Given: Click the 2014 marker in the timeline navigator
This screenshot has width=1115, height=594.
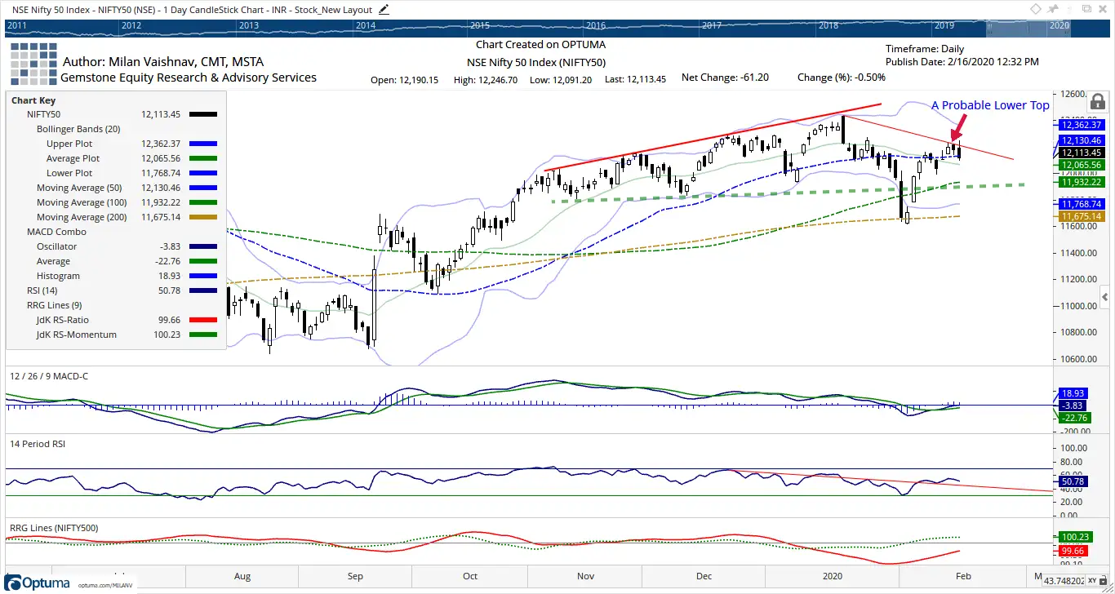Looking at the screenshot, I should point(366,25).
